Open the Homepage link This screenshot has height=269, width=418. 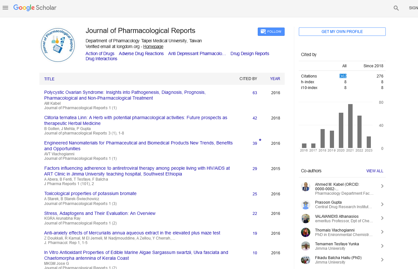(x=153, y=46)
